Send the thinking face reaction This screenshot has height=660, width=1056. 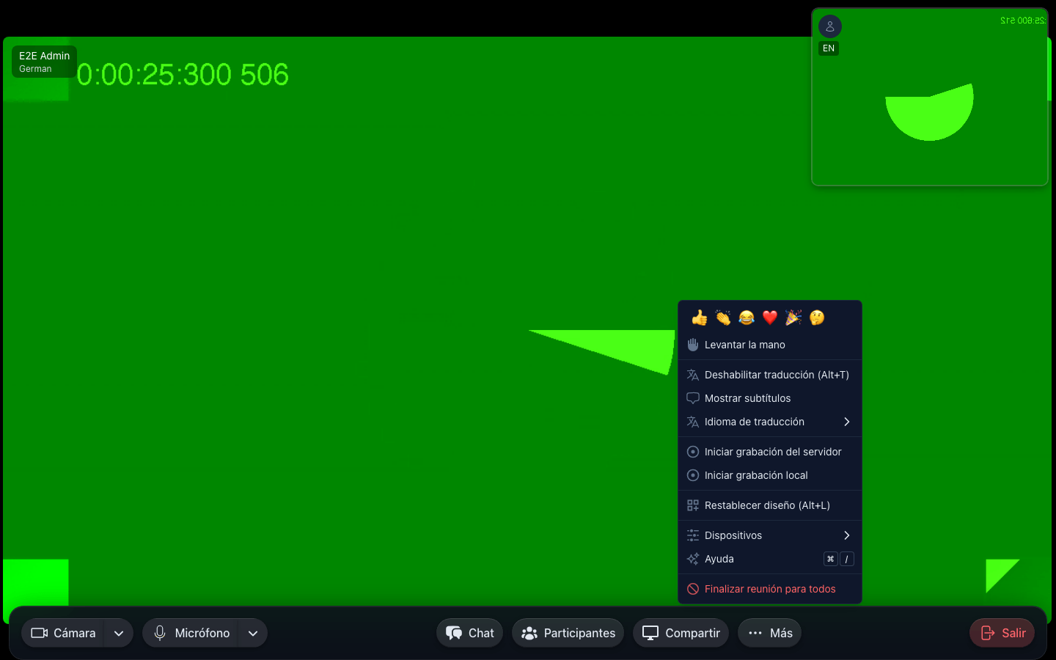[x=817, y=318]
